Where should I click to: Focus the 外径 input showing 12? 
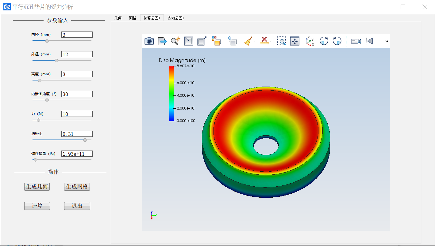pos(77,54)
